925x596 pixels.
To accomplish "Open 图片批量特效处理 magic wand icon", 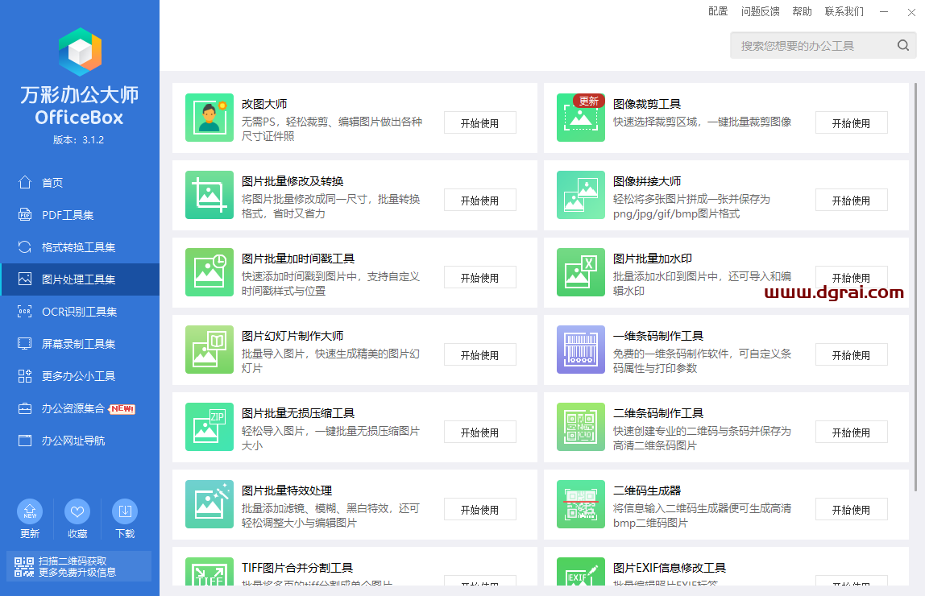I will [x=209, y=504].
